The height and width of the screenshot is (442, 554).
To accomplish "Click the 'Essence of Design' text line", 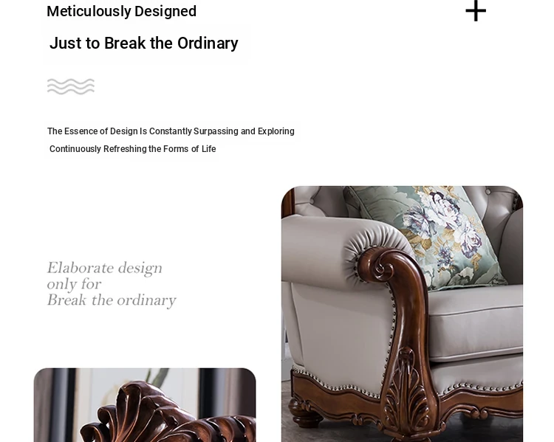I will click(171, 131).
